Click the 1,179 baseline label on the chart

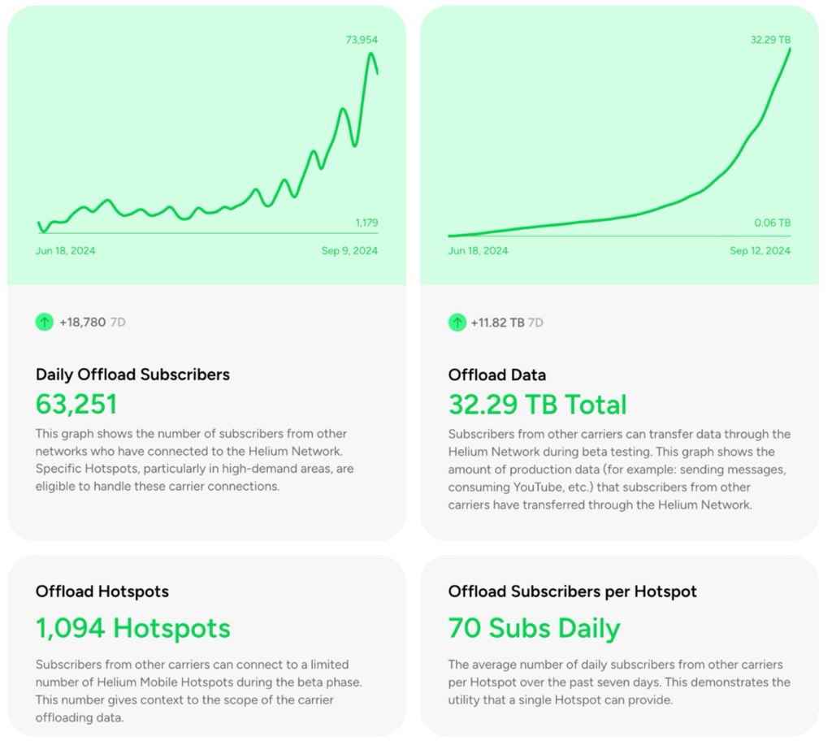(x=366, y=223)
